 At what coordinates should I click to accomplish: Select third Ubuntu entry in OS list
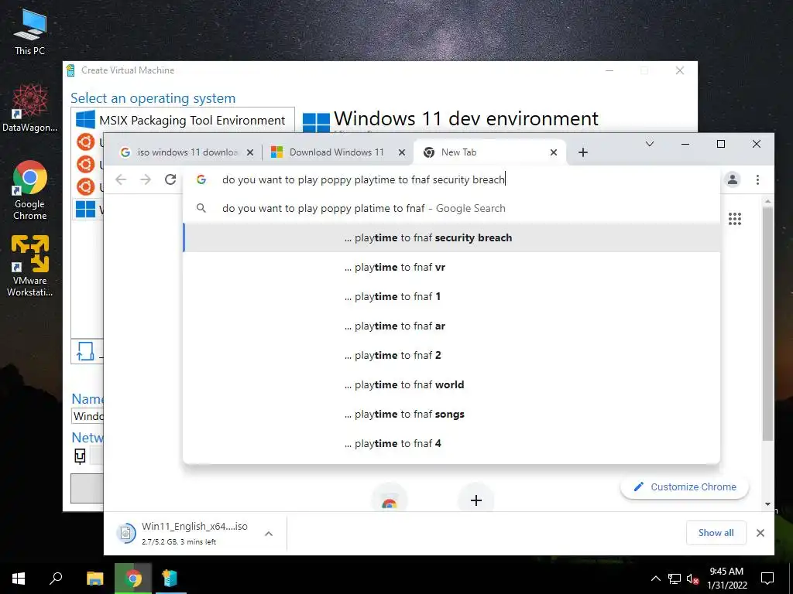tap(85, 186)
